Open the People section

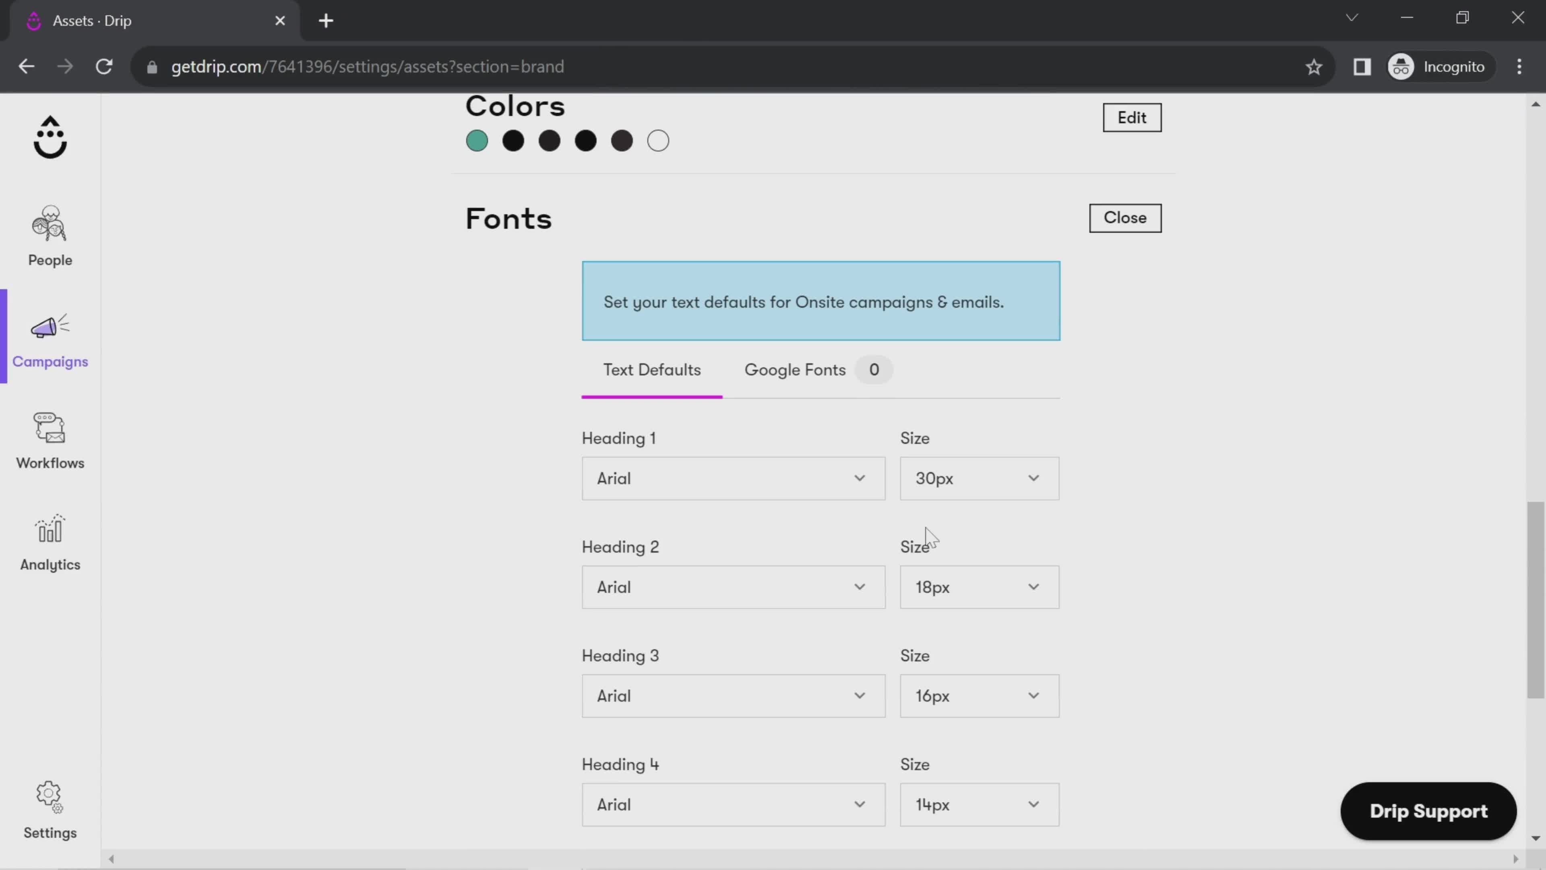50,236
